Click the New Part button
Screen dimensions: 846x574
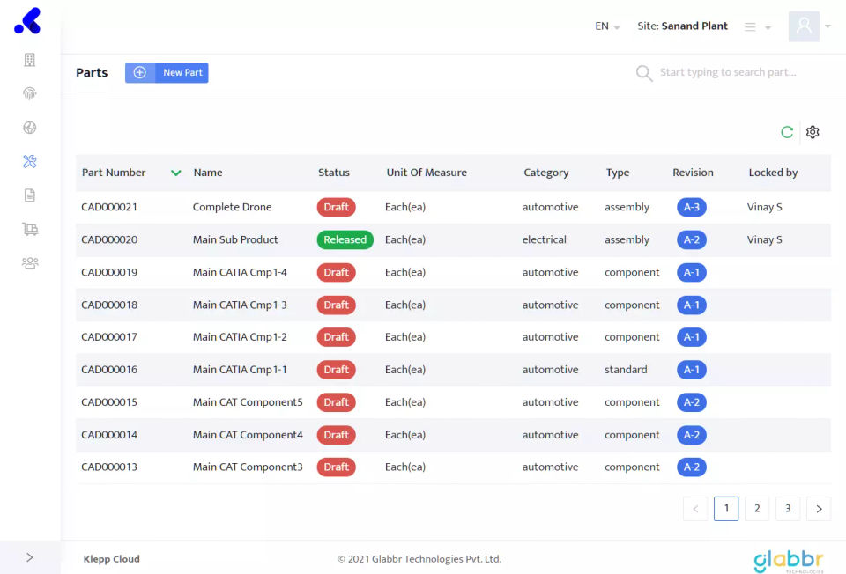click(167, 73)
